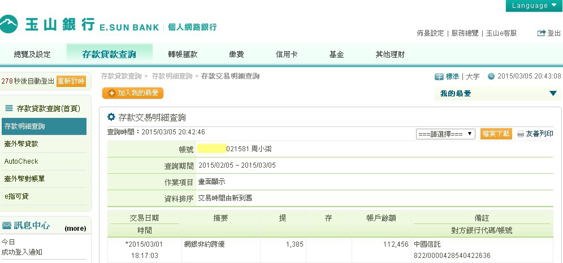Click the 交易時間由新到舊 sort order text
Screen dimensions: 563x263
click(225, 198)
